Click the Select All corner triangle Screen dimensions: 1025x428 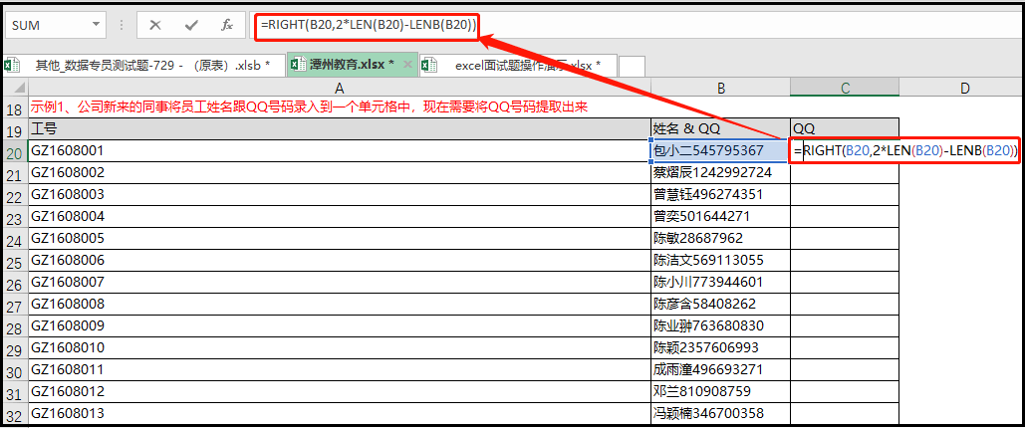[20, 88]
